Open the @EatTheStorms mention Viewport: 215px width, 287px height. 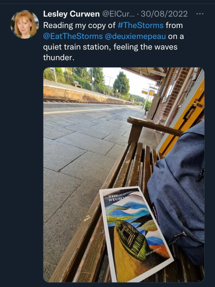pyautogui.click(x=73, y=36)
